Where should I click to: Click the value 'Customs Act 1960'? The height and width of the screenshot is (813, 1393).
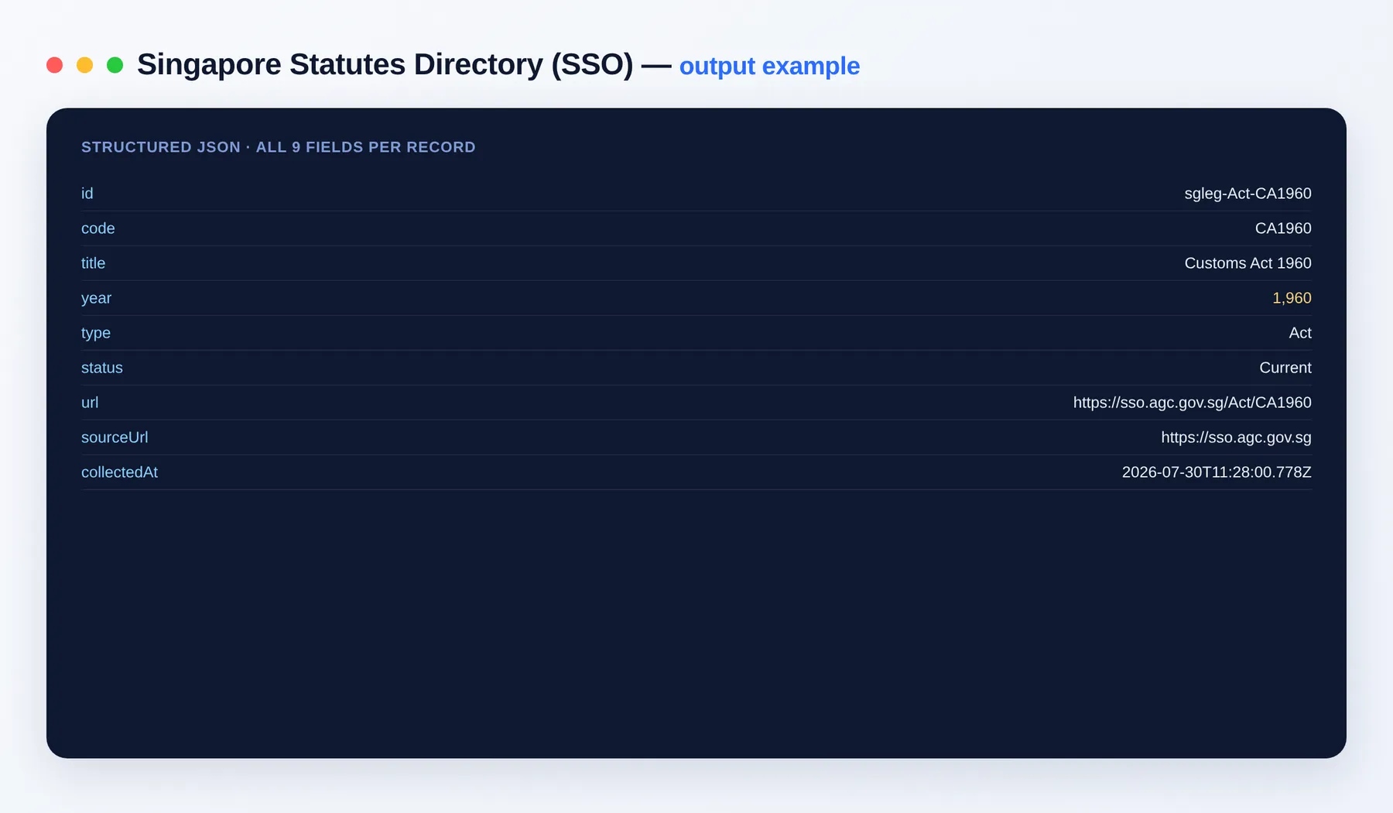[1248, 263]
